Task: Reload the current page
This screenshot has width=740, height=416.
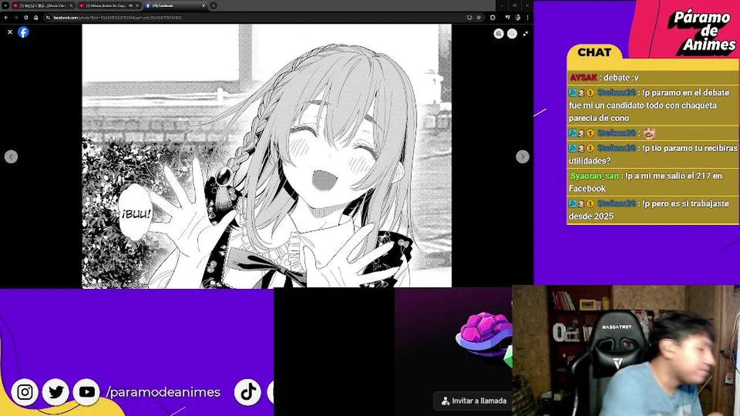Action: 26,17
